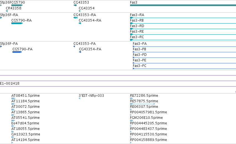Image resolution: width=236 pixels, height=144 pixels.
Task: Click the Fas3-PB protein label
Action: (x=139, y=49)
